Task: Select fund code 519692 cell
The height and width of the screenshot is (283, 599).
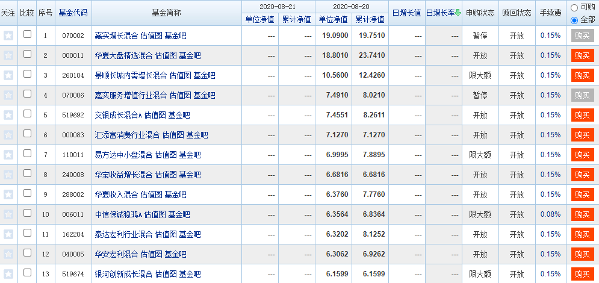Action: point(73,116)
